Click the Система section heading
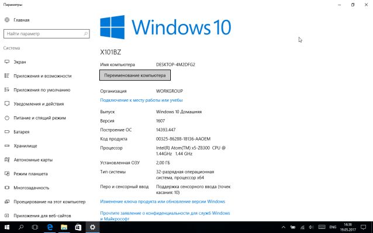The width and height of the screenshot is (373, 233). pos(12,48)
